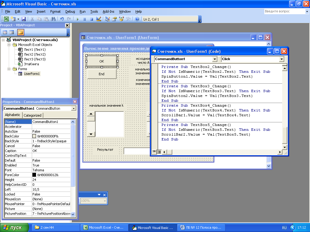Click the Properties list scroll down arrow
This screenshot has width=310, height=232.
tap(73, 214)
